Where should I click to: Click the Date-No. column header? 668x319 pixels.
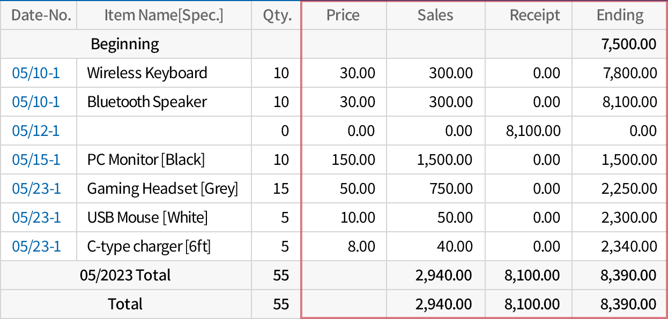click(41, 15)
